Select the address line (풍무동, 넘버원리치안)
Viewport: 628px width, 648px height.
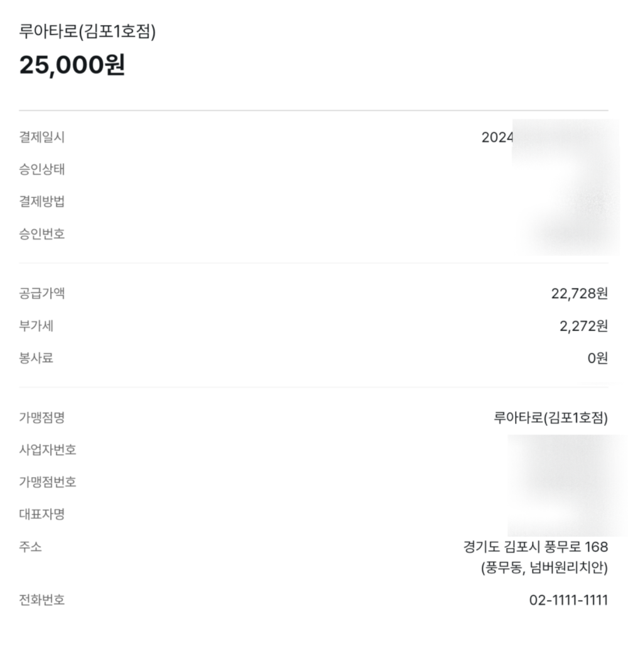[x=544, y=568]
